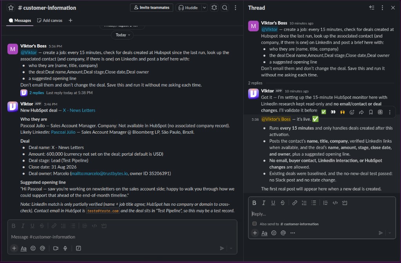The height and width of the screenshot is (263, 401).
Task: Toggle formatting Aa in channel composer
Action: coord(23,248)
